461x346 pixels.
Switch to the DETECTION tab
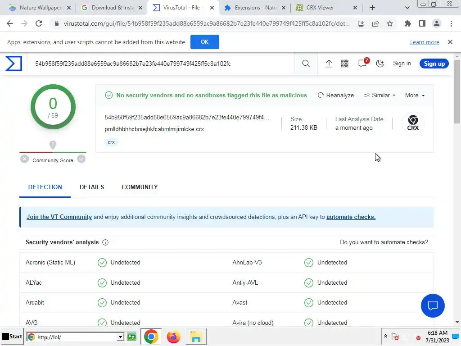point(45,187)
